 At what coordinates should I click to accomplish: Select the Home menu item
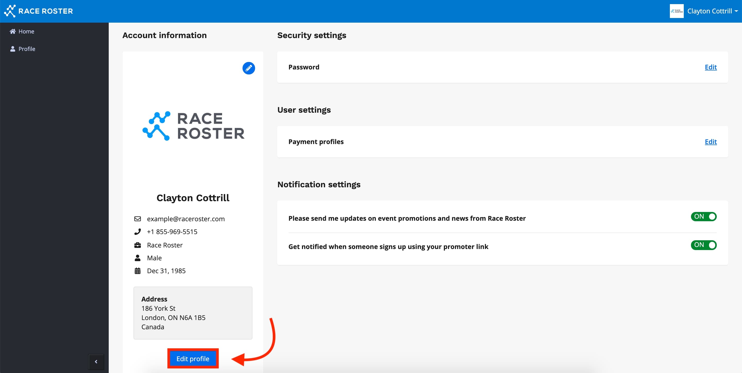pyautogui.click(x=26, y=31)
